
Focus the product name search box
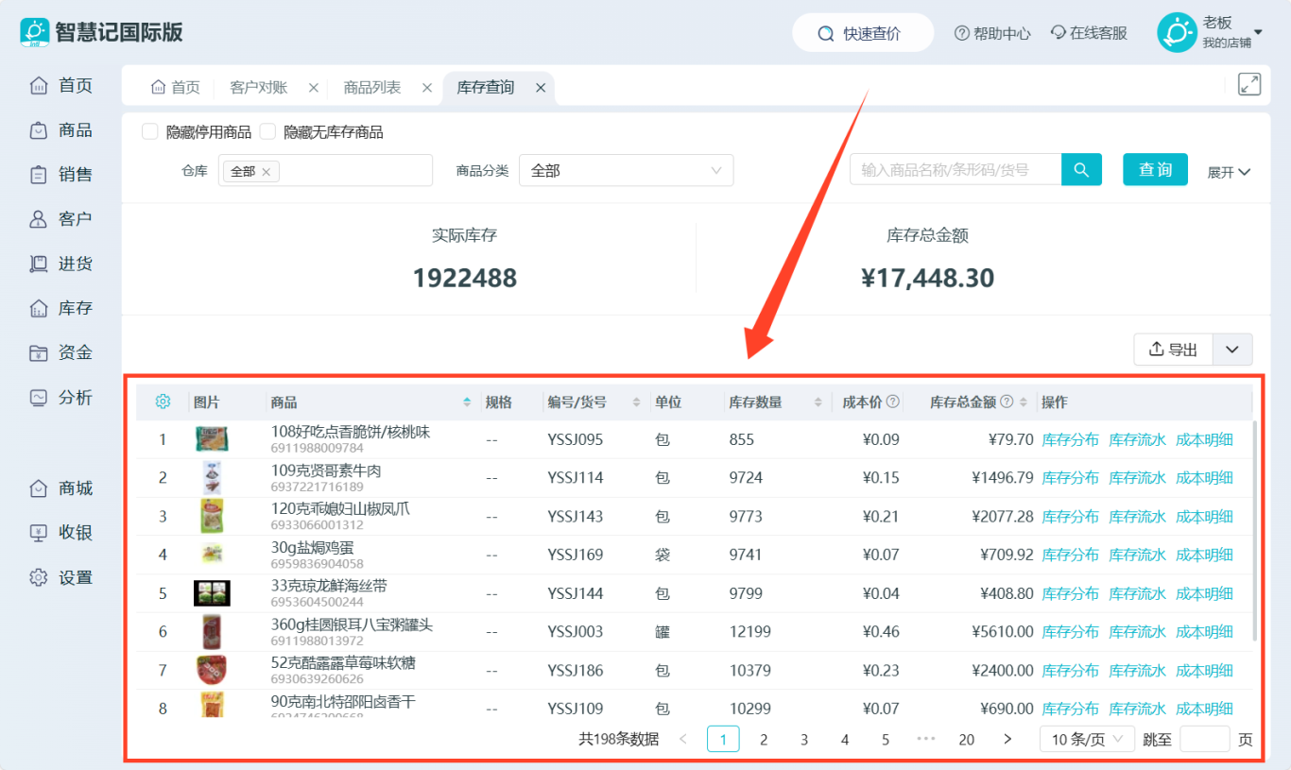pos(955,170)
